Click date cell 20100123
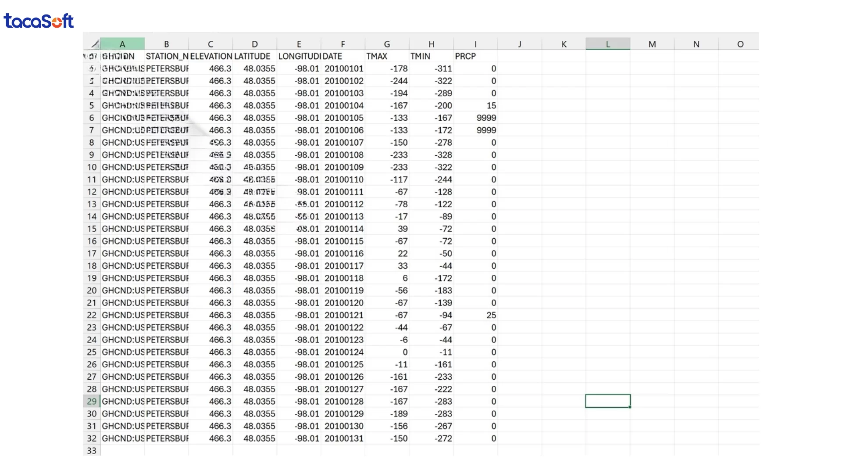 [x=343, y=340]
